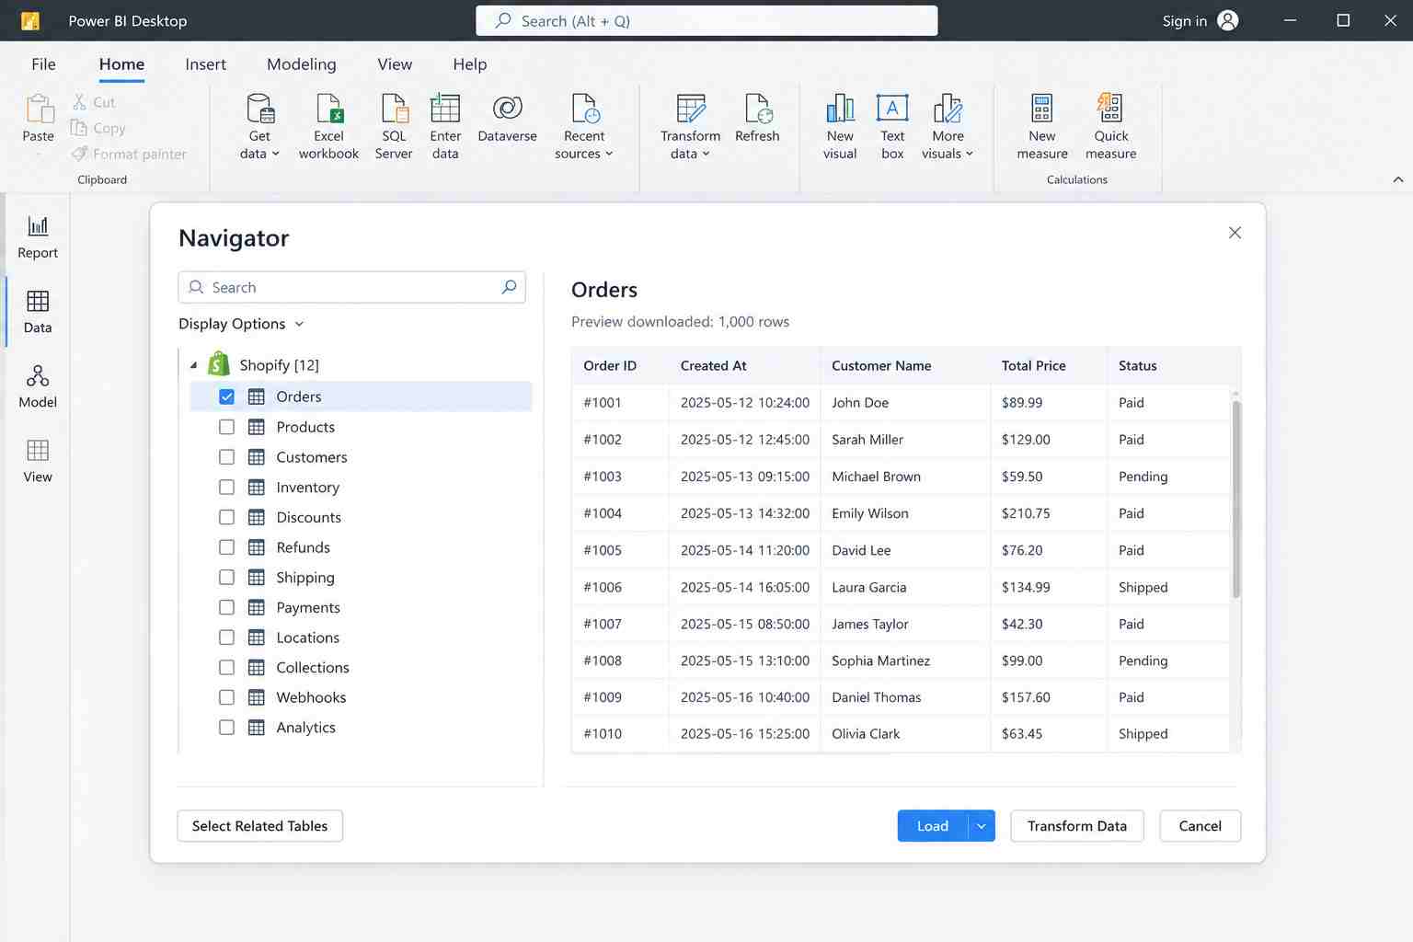Collapse the ribbon with the chevron arrow
Viewport: 1413px width, 942px height.
[1398, 179]
